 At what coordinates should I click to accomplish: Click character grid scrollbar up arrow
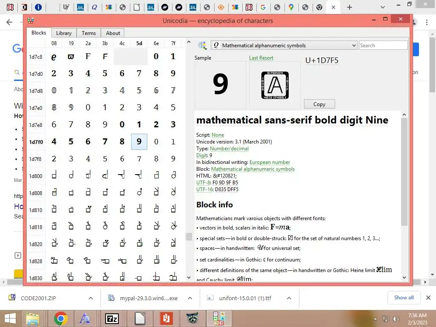[x=189, y=42]
